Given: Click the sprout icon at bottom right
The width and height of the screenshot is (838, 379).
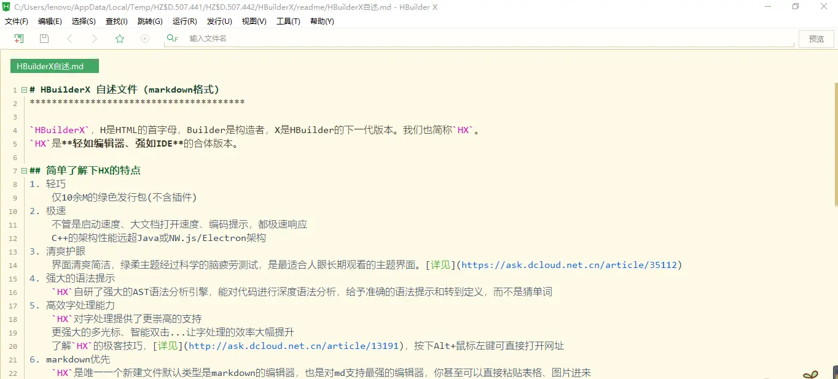Looking at the screenshot, I should [811, 373].
